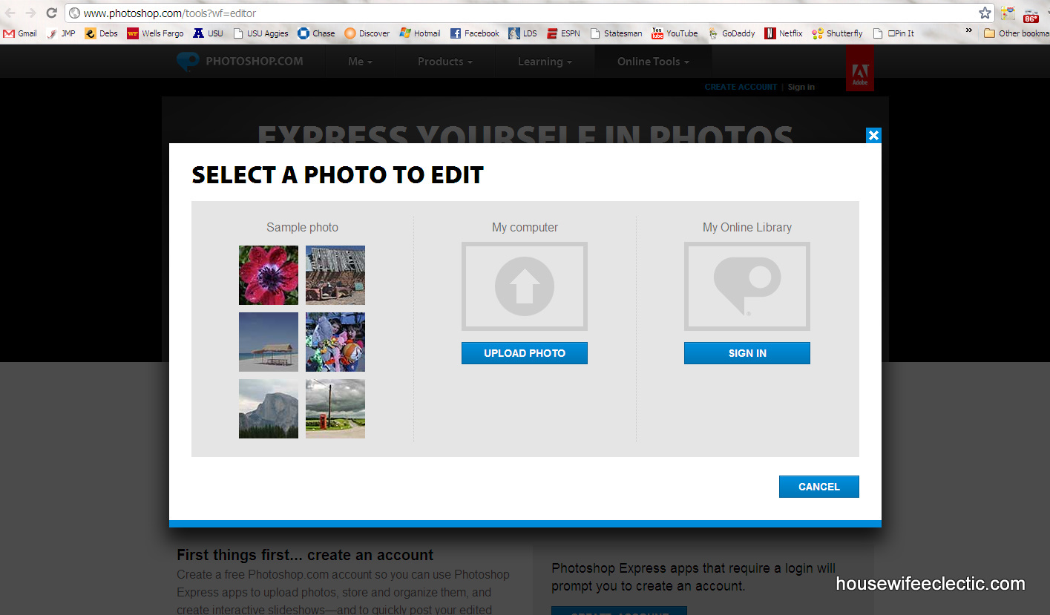Viewport: 1050px width, 615px height.
Task: Open the YouTube bookmark
Action: [x=675, y=33]
